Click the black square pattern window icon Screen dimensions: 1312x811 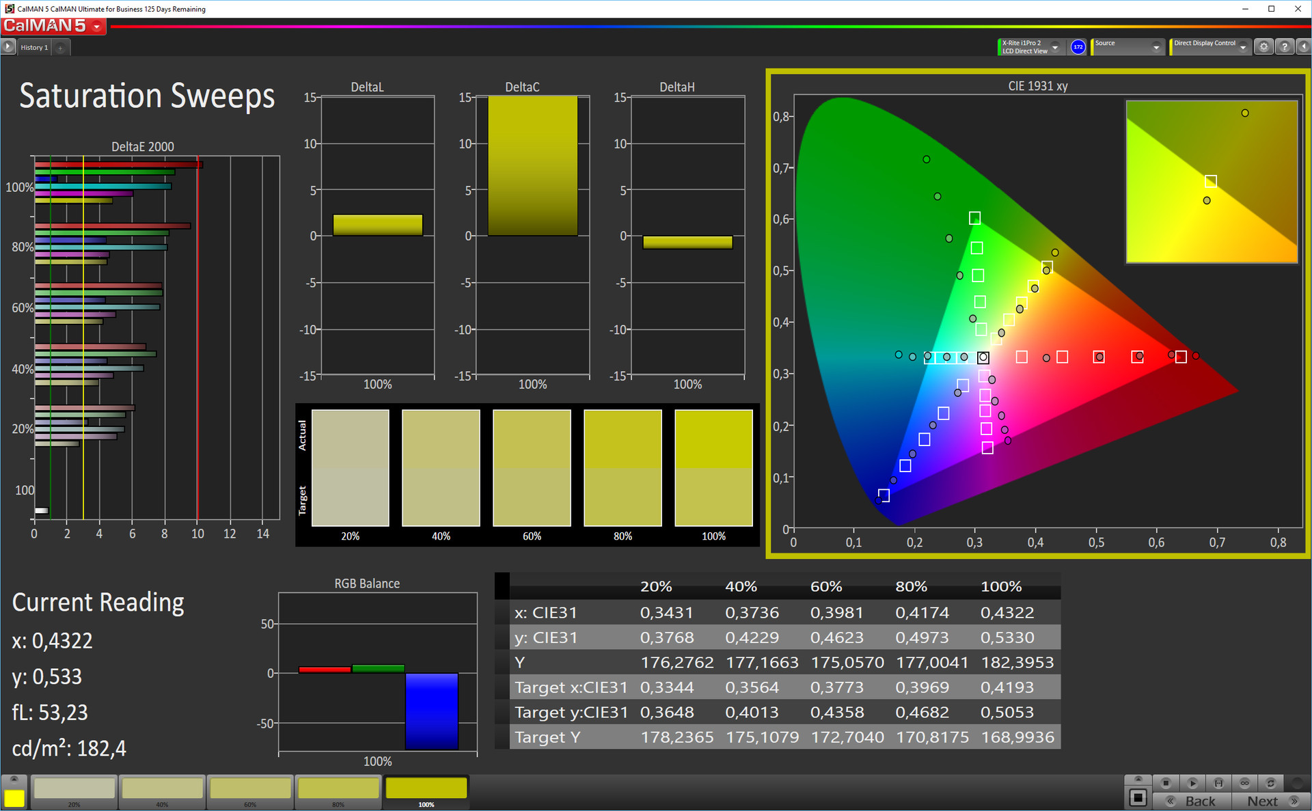pyautogui.click(x=1138, y=797)
